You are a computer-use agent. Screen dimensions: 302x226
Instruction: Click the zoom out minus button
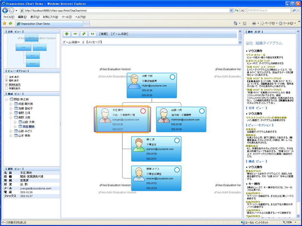pos(75,34)
